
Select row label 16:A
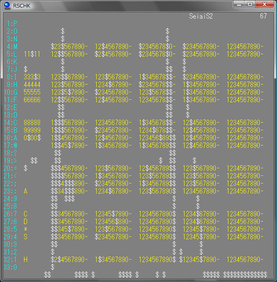point(11,138)
